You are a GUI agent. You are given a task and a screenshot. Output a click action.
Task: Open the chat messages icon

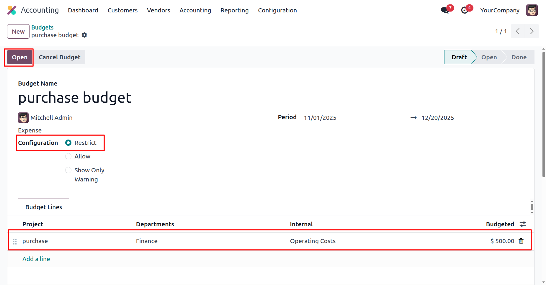(x=445, y=10)
